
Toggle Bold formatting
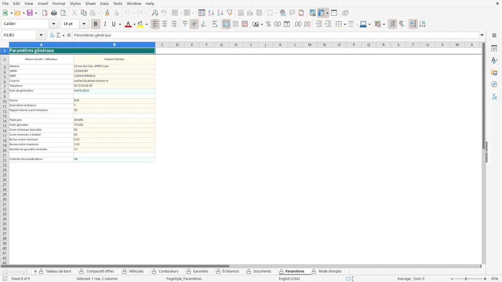coord(96,24)
